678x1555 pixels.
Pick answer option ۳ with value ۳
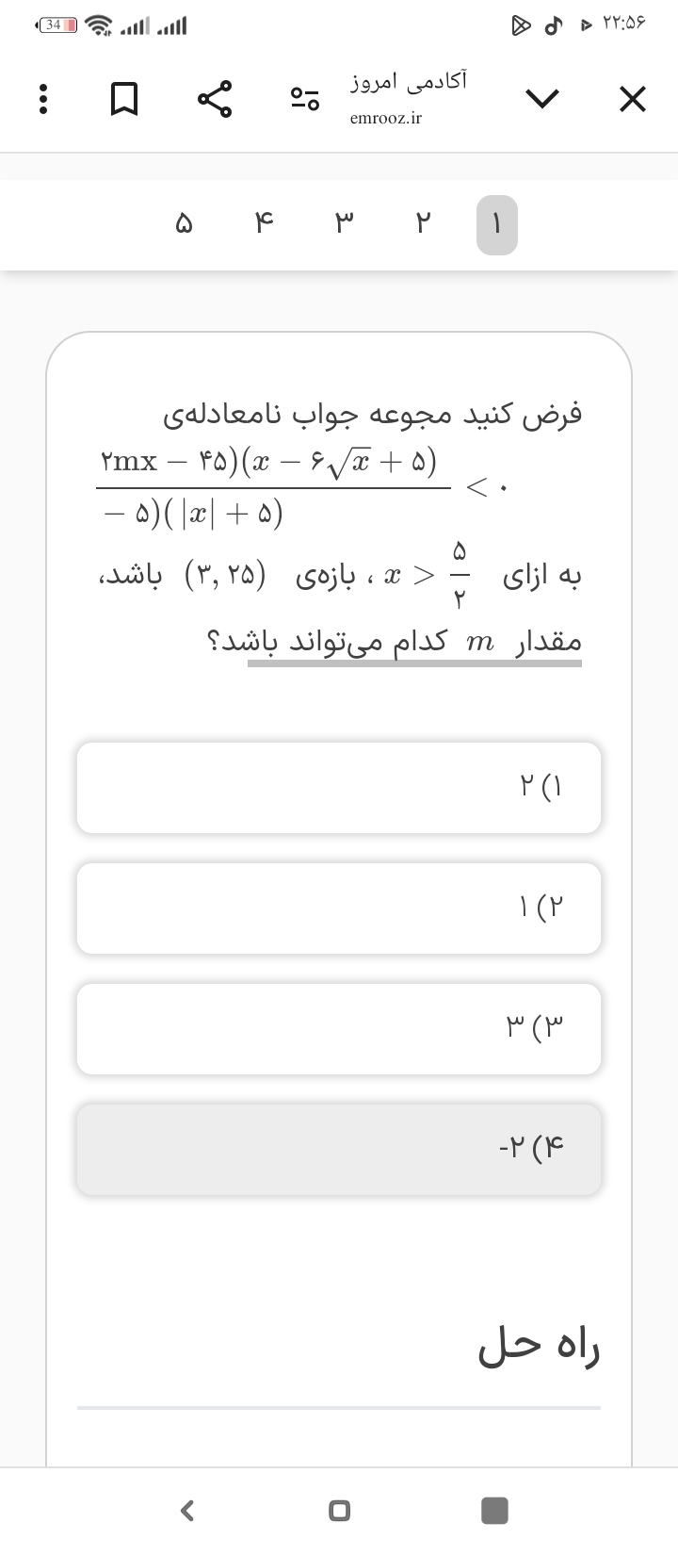coord(339,1028)
